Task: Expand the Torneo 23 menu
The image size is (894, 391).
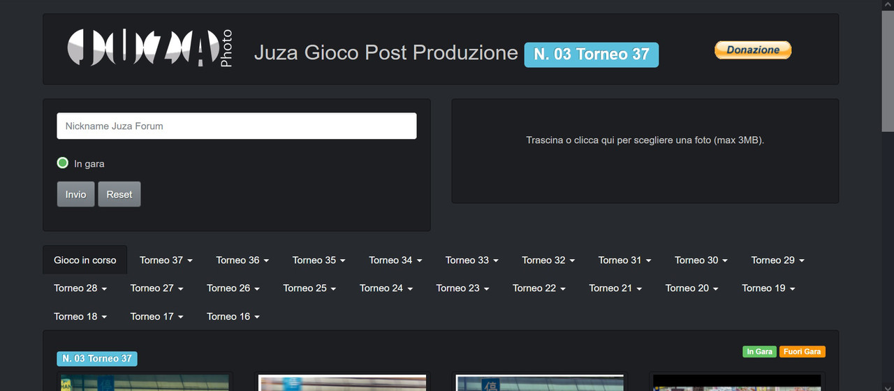Action: pyautogui.click(x=462, y=288)
